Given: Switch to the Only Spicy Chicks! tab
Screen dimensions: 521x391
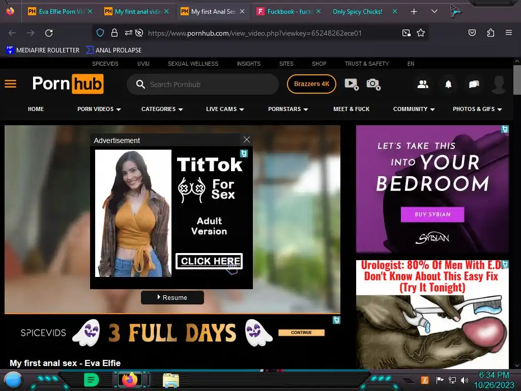Looking at the screenshot, I should coord(357,12).
